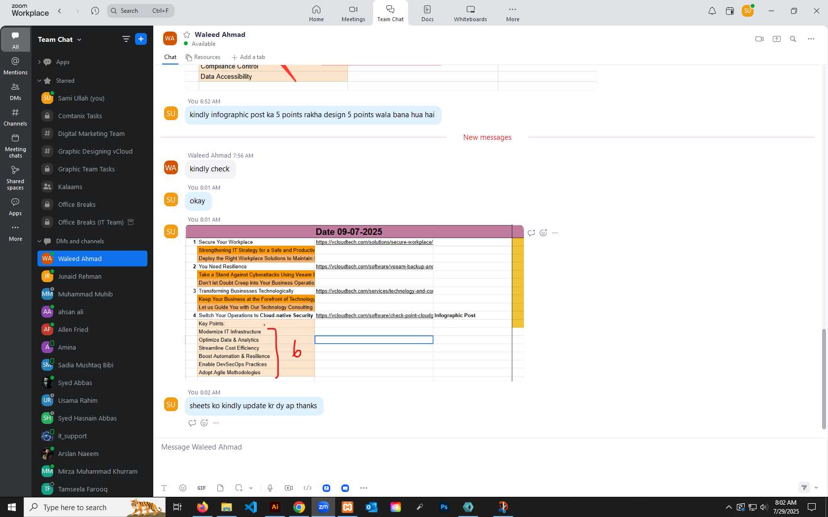The height and width of the screenshot is (517, 828).
Task: Open the Comtanix Tasks channel
Action: click(92, 116)
